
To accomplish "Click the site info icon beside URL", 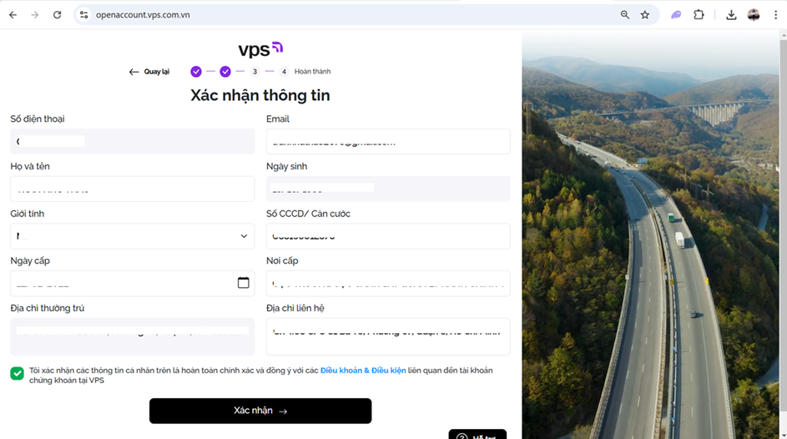I will 83,15.
